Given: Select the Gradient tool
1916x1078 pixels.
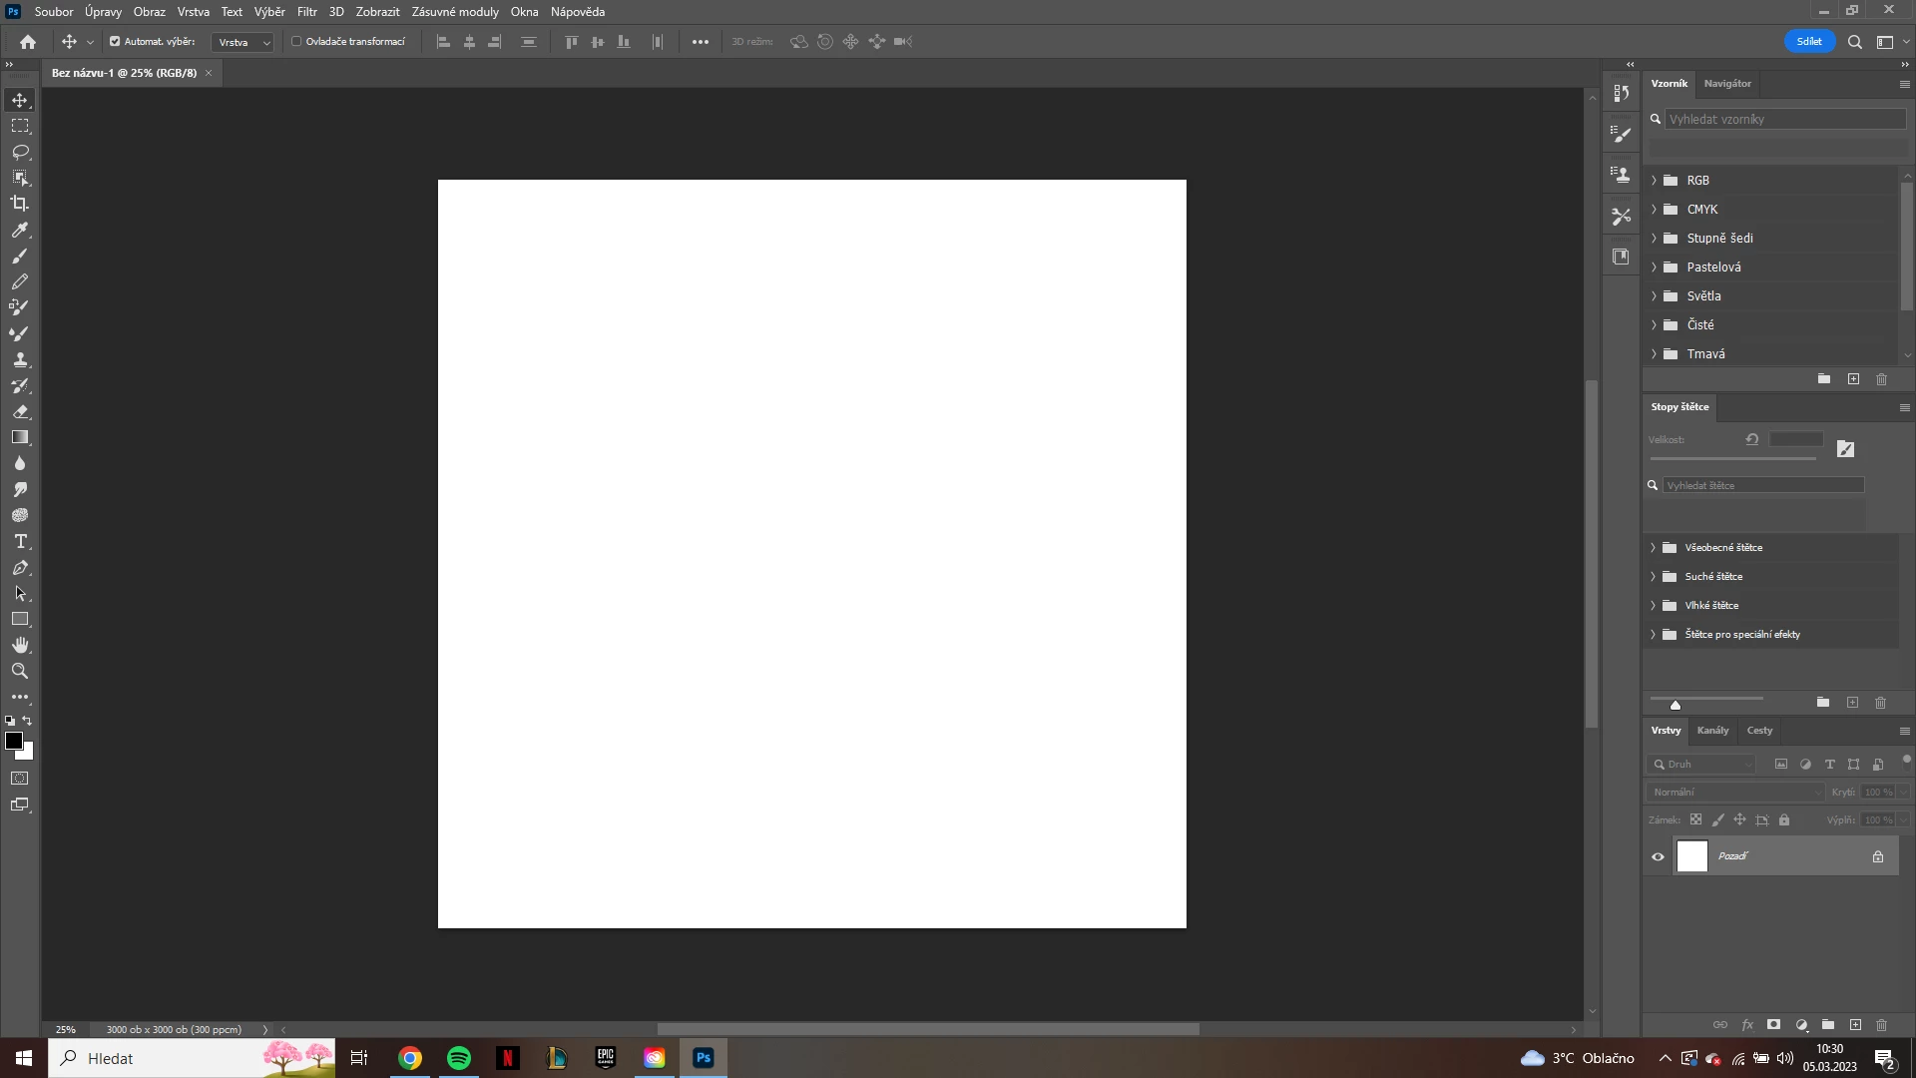Looking at the screenshot, I should tap(20, 437).
